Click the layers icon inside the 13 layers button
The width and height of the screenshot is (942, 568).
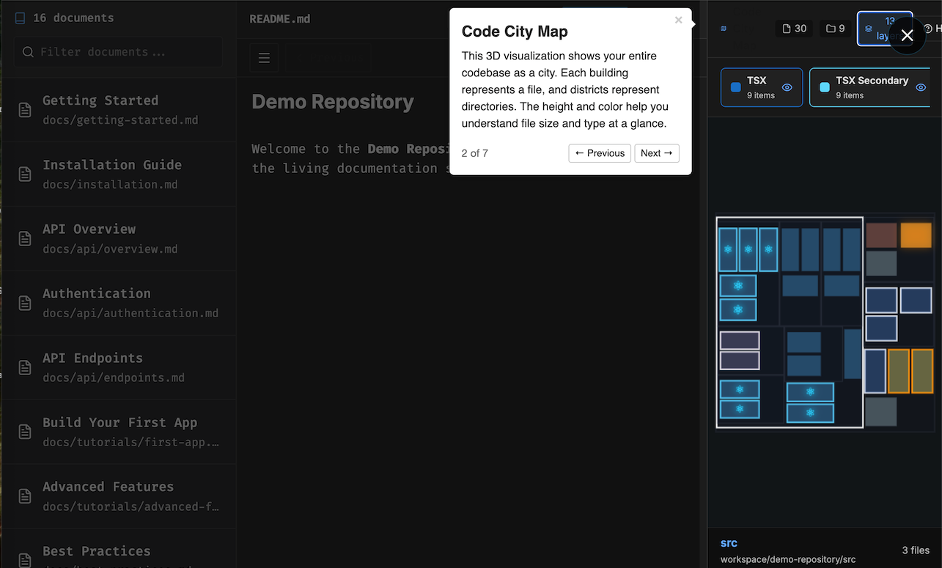coord(868,29)
